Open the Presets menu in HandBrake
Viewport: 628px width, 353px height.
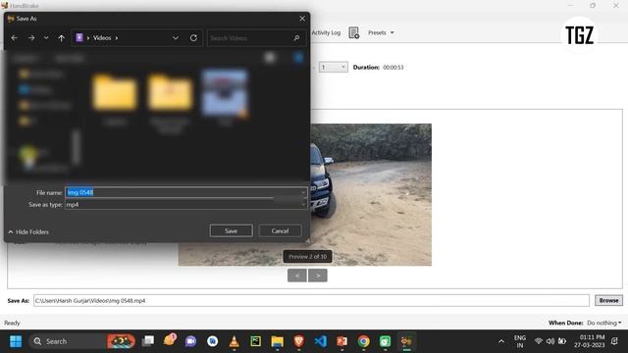(381, 32)
